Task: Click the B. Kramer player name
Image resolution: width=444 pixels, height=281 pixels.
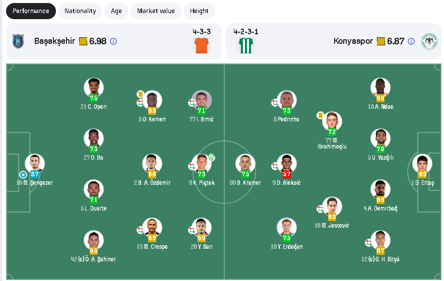Action: 245,183
